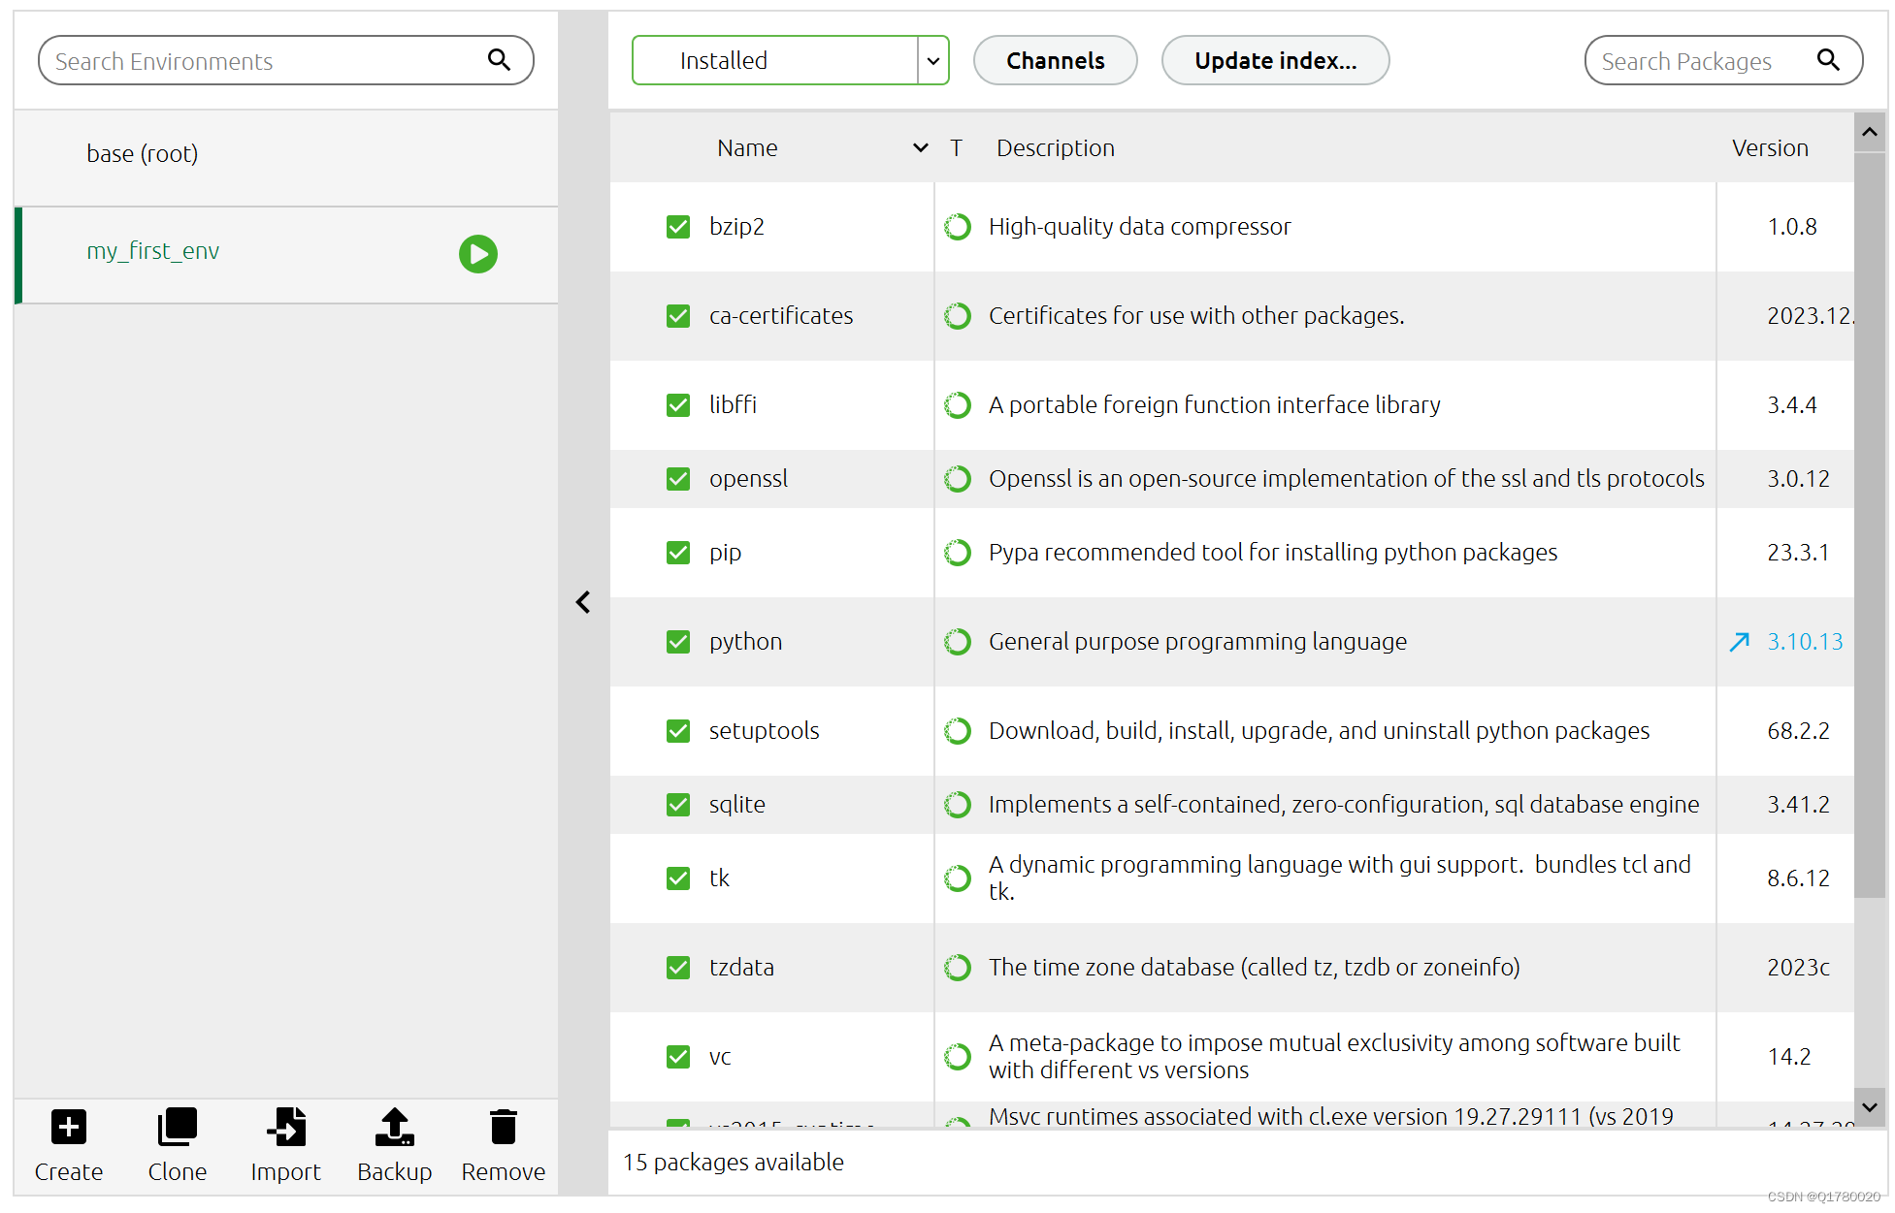
Task: Toggle the setuptools package checkbox
Action: [x=678, y=731]
